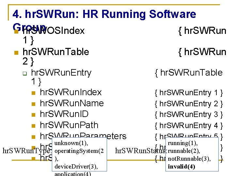Select the hrSWRunID list entry
Viewport: 235px width, 176px height.
[x=64, y=114]
